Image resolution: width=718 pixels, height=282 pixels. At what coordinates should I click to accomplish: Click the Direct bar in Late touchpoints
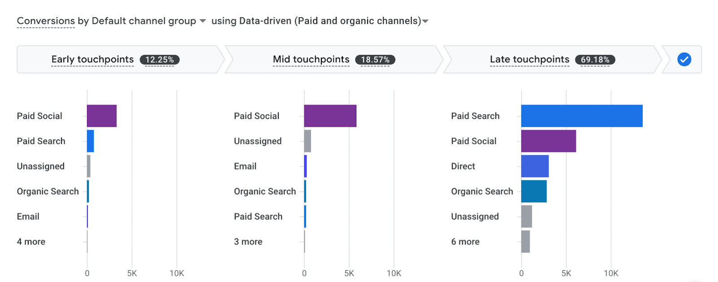[x=534, y=166]
